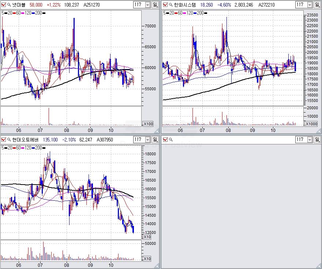
Task: Select the 일 period button in 현대오토에버 chart
Action: click(155, 140)
